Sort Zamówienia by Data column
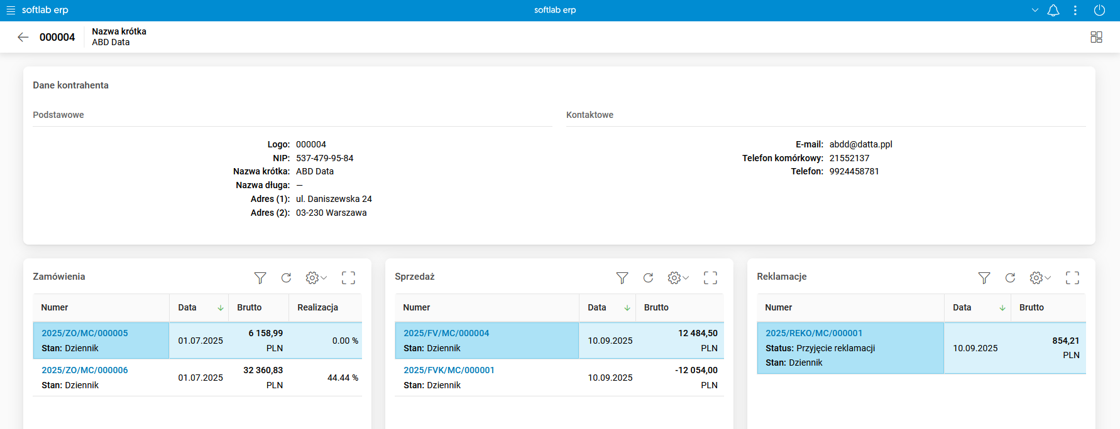Viewport: 1120px width, 429px height. pyautogui.click(x=199, y=307)
